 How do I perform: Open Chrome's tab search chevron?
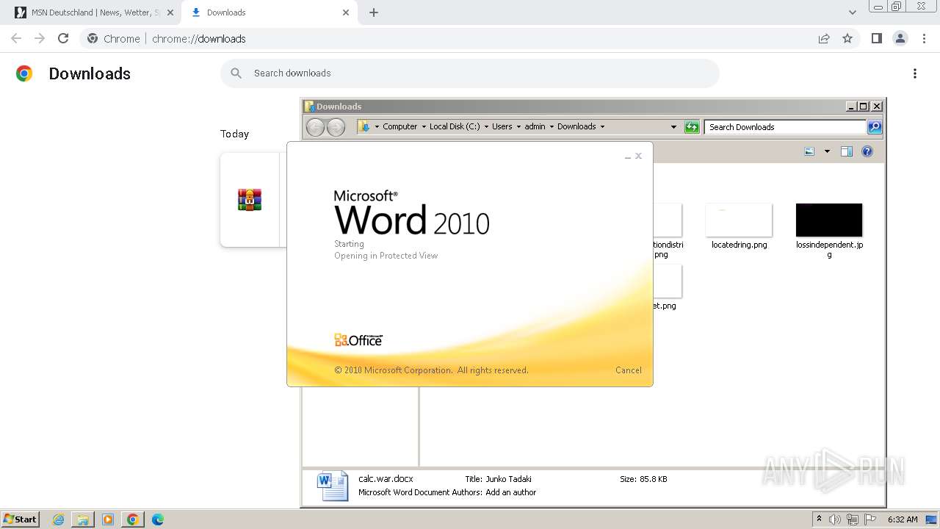853,12
